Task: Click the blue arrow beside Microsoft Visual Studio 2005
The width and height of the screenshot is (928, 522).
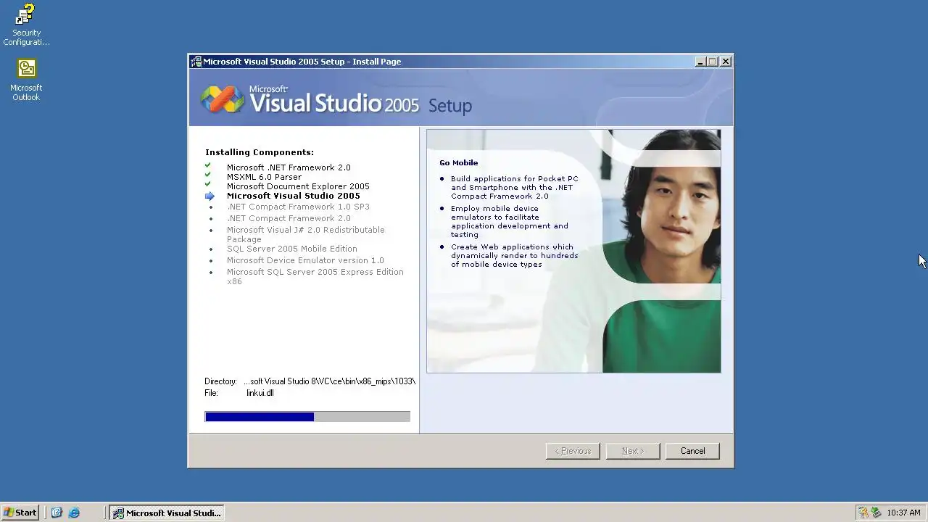Action: [210, 196]
